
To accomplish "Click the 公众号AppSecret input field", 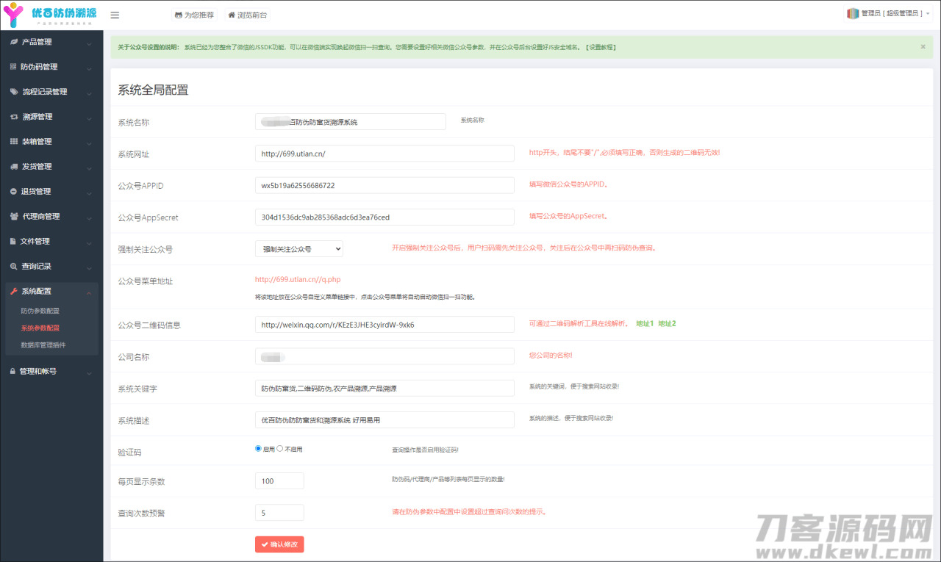I will click(384, 217).
